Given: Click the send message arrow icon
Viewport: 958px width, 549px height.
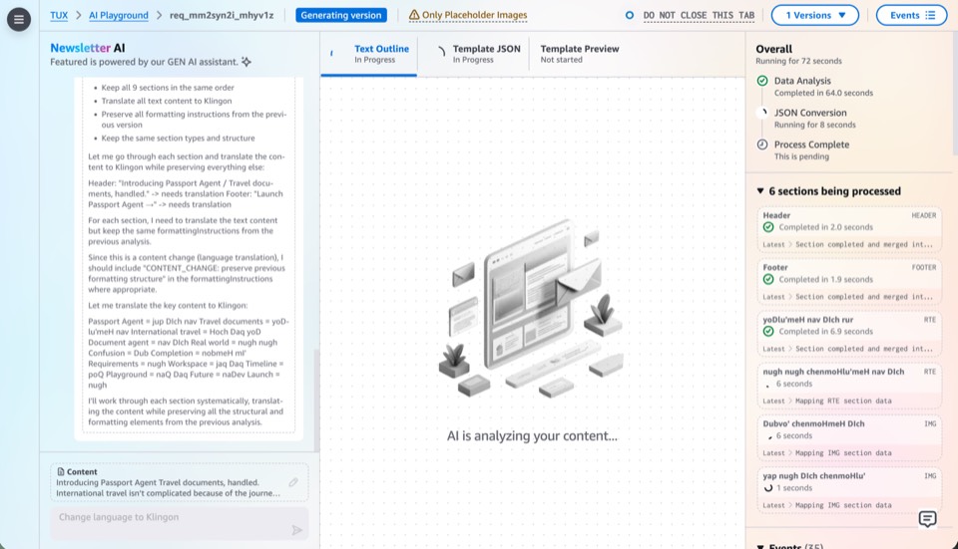Looking at the screenshot, I should [297, 530].
